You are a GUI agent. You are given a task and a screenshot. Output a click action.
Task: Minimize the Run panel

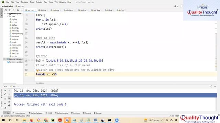tap(215, 86)
